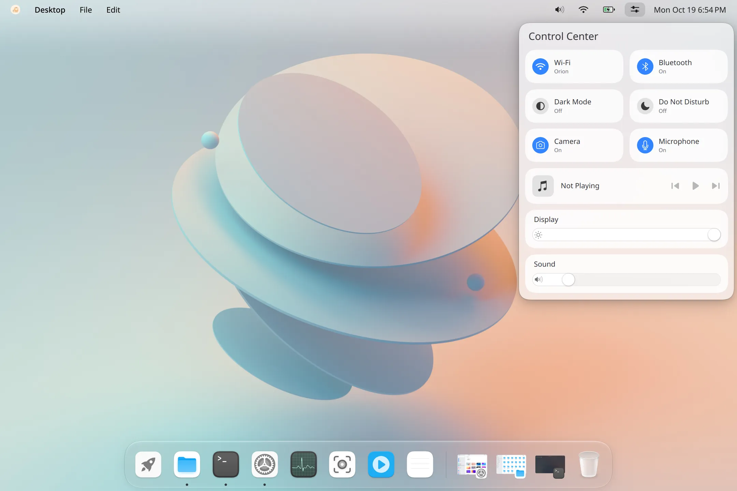Click the music note artwork icon
The width and height of the screenshot is (737, 491).
[543, 186]
